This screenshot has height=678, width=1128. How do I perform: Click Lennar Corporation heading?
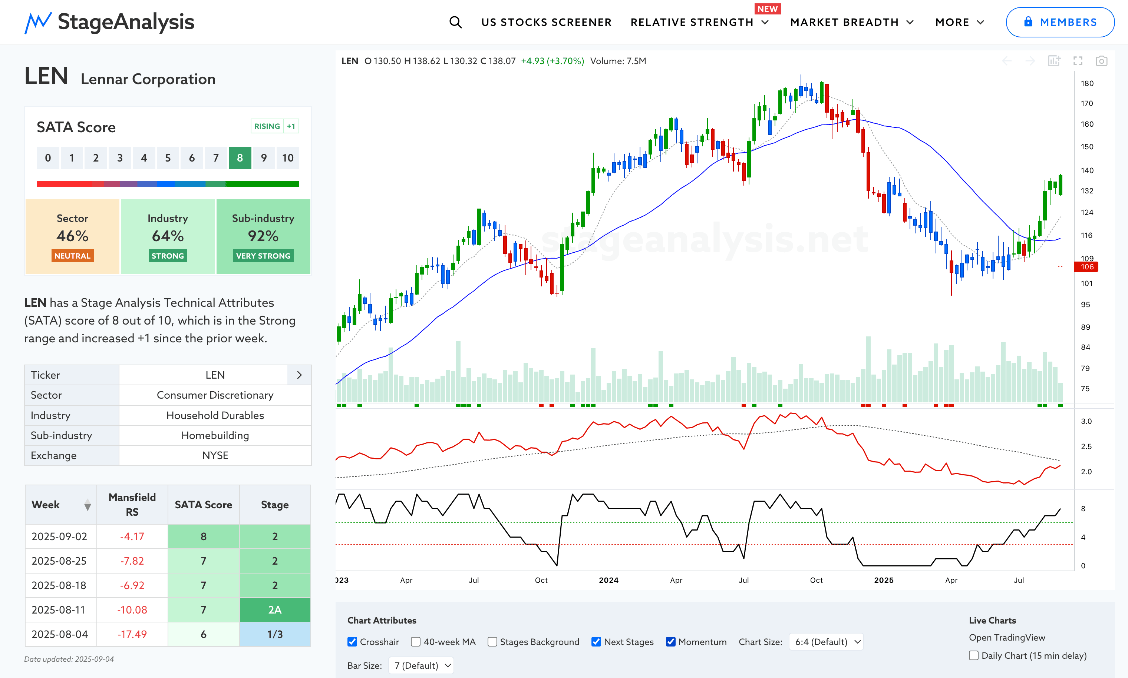(148, 79)
